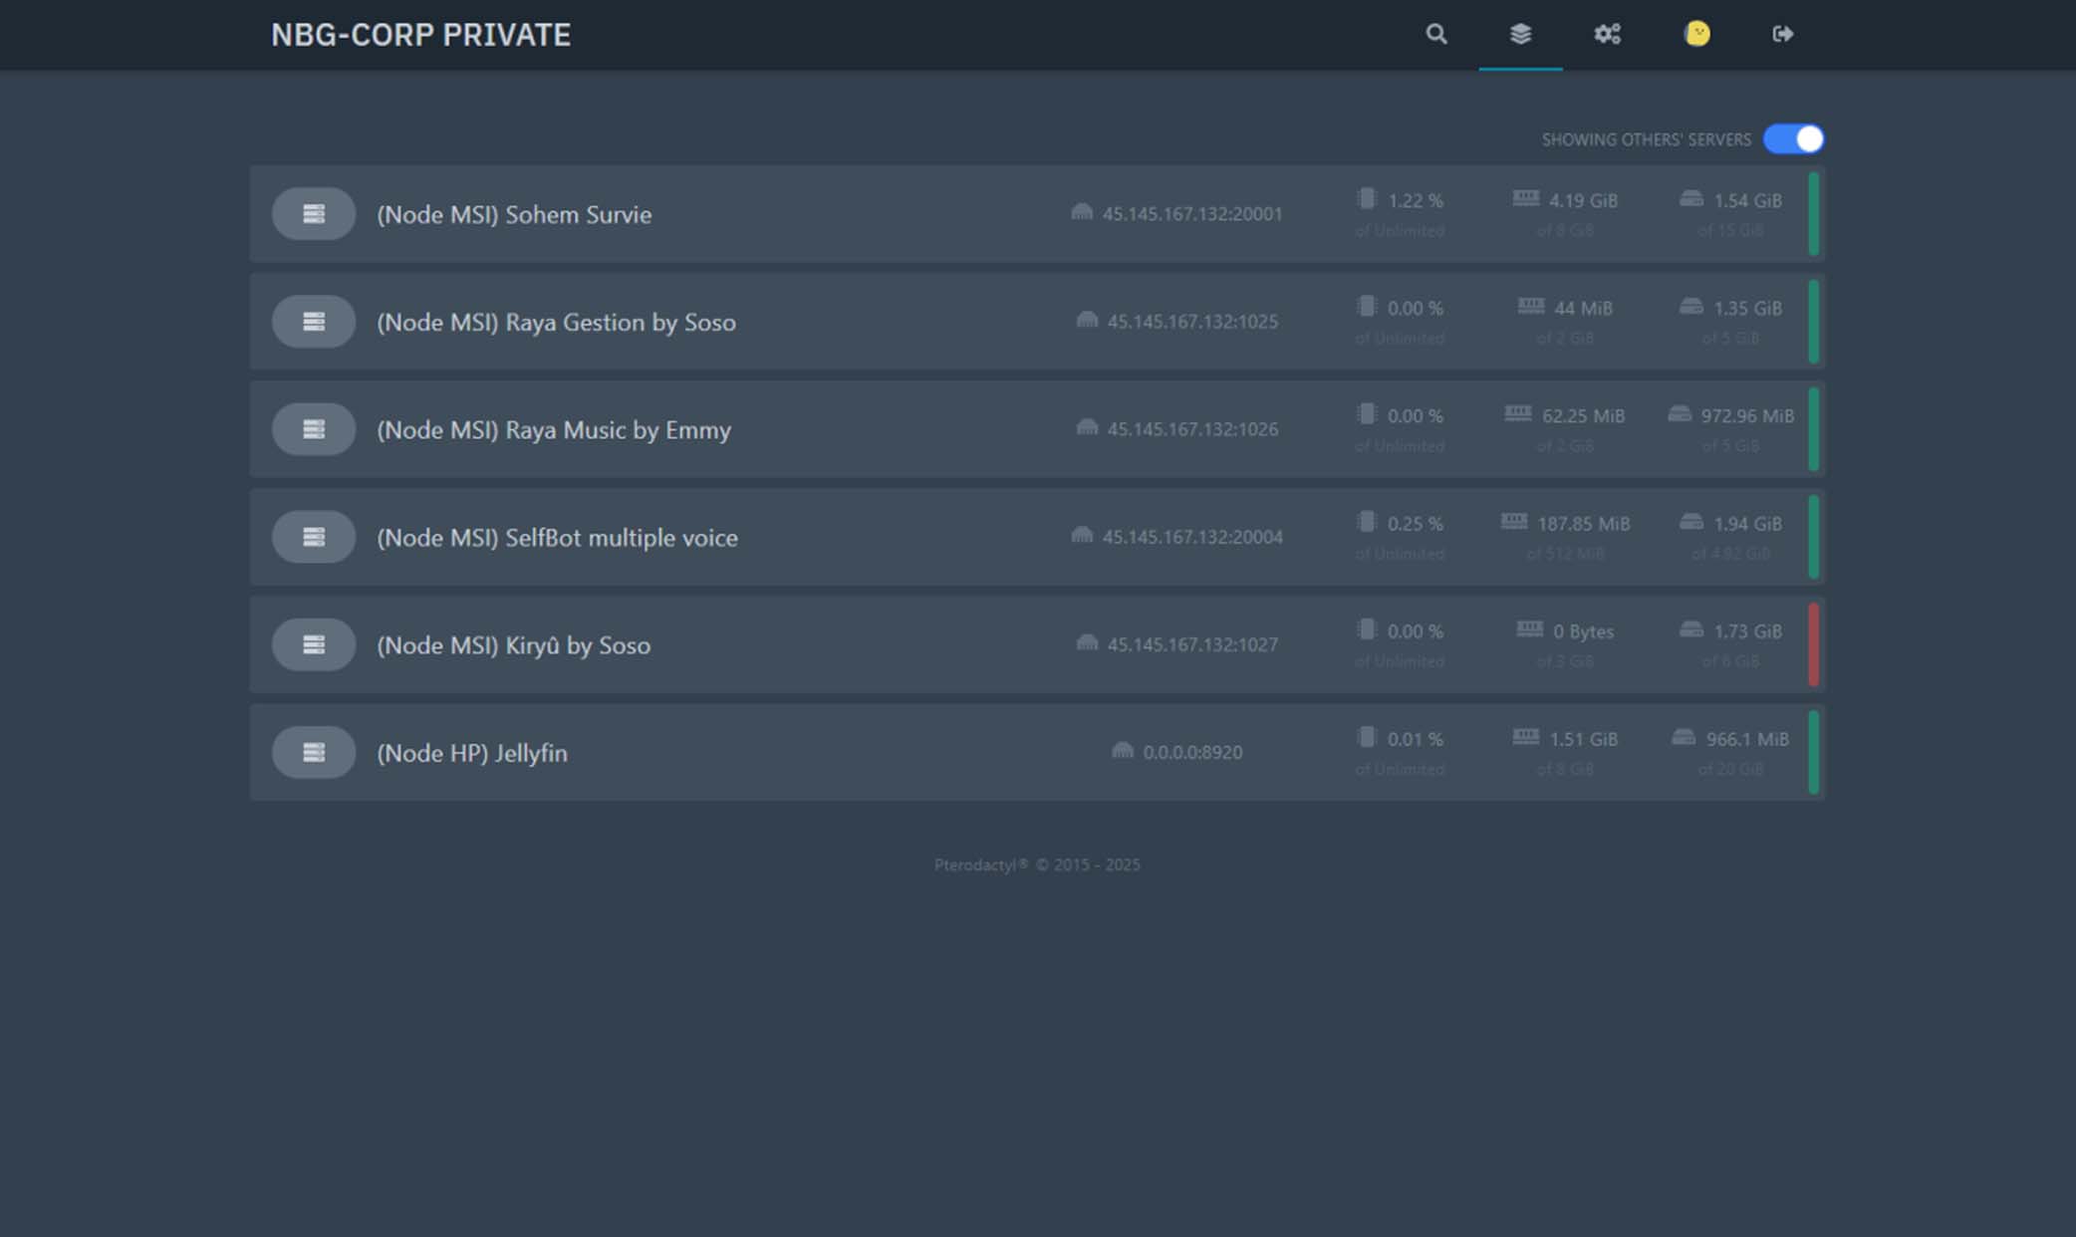Click Pterodactyl copyright footer link

click(x=980, y=865)
